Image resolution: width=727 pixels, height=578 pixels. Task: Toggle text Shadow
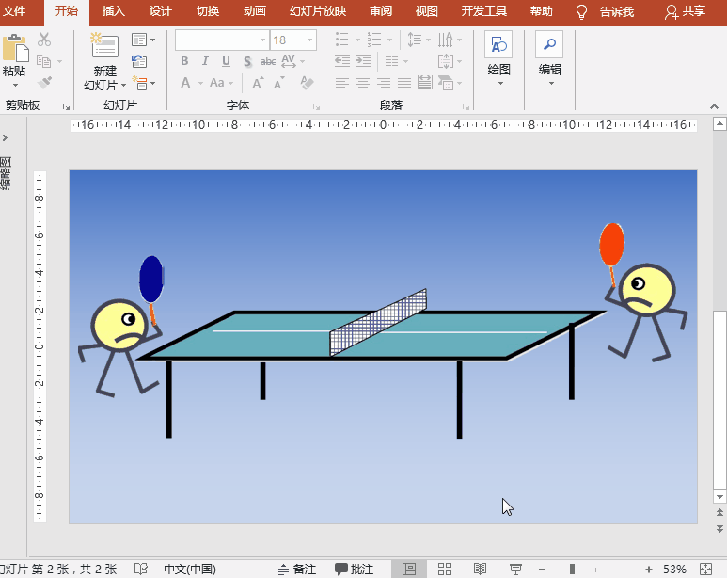(x=247, y=61)
